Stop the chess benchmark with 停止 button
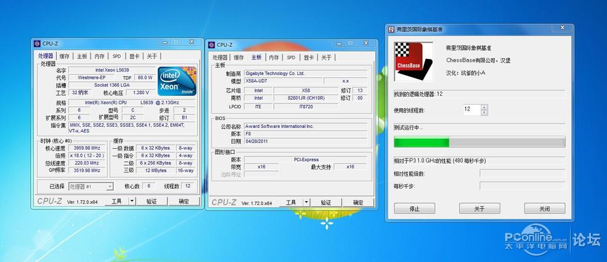607x262 pixels. 415,208
